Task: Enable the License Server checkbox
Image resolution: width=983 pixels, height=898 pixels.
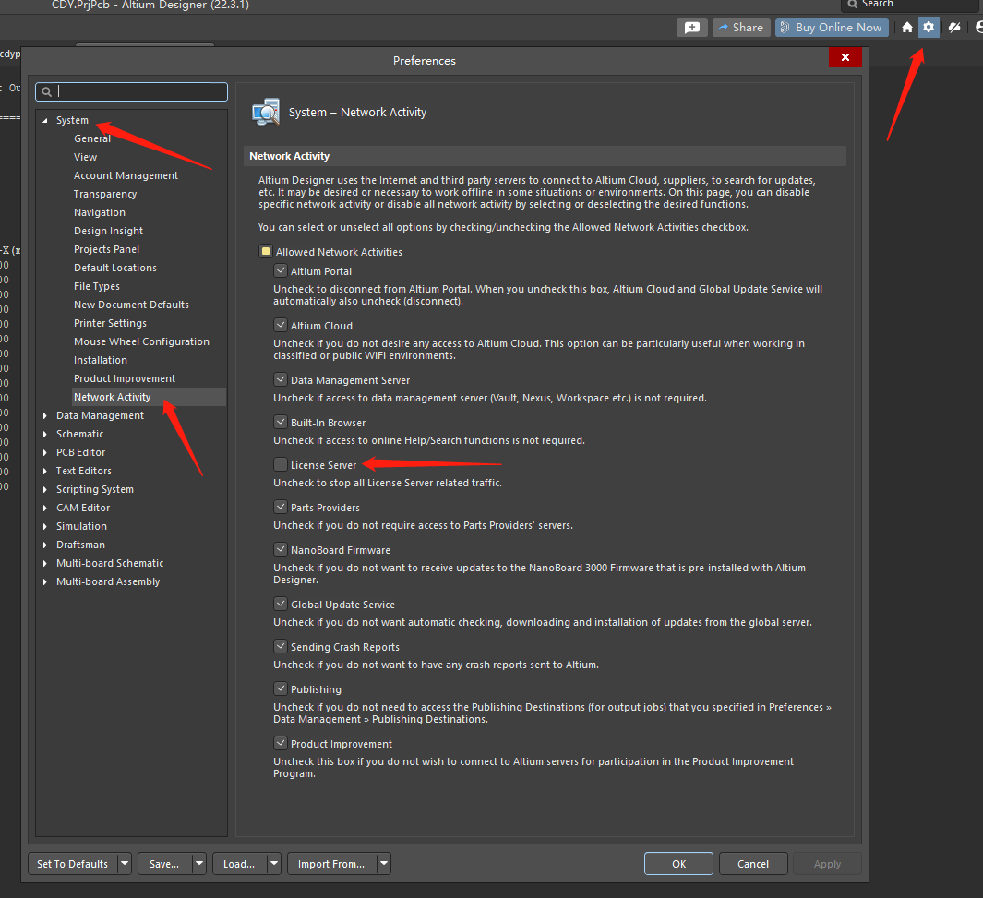Action: pos(281,464)
